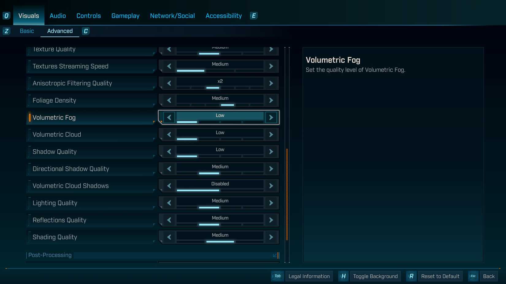The image size is (506, 284).
Task: Open the Basic visuals subtab
Action: (x=27, y=31)
